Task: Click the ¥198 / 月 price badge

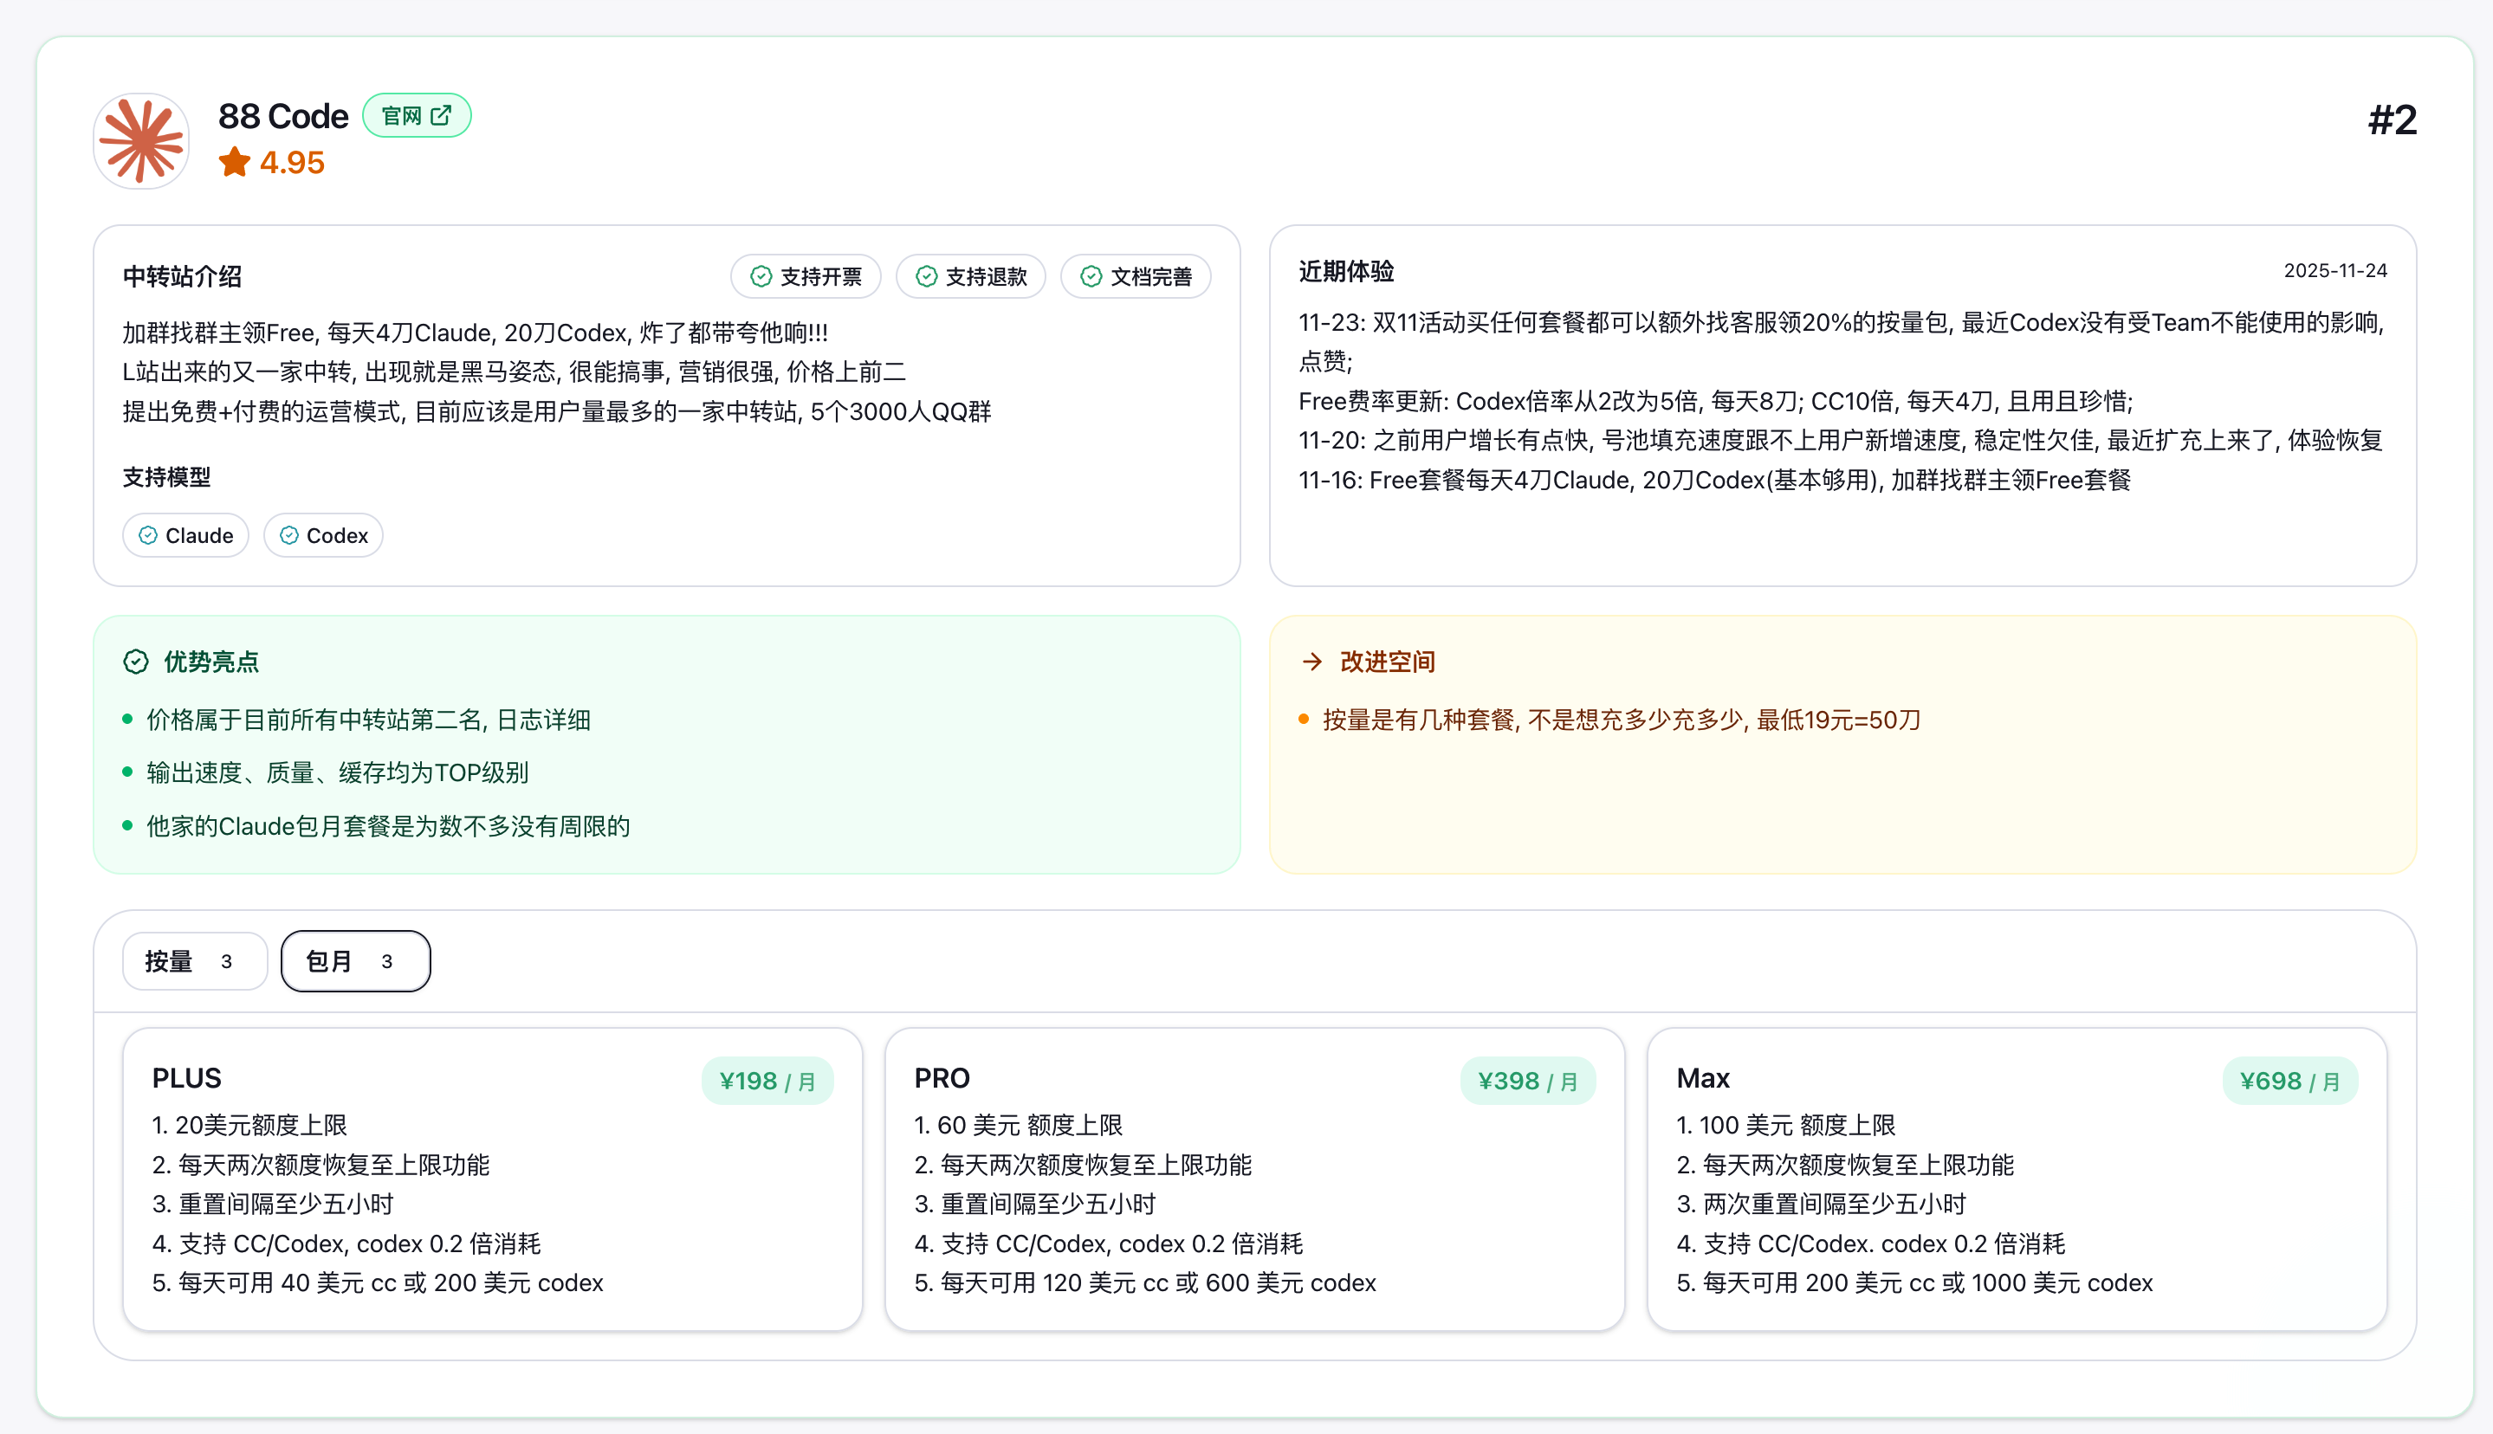Action: (767, 1082)
